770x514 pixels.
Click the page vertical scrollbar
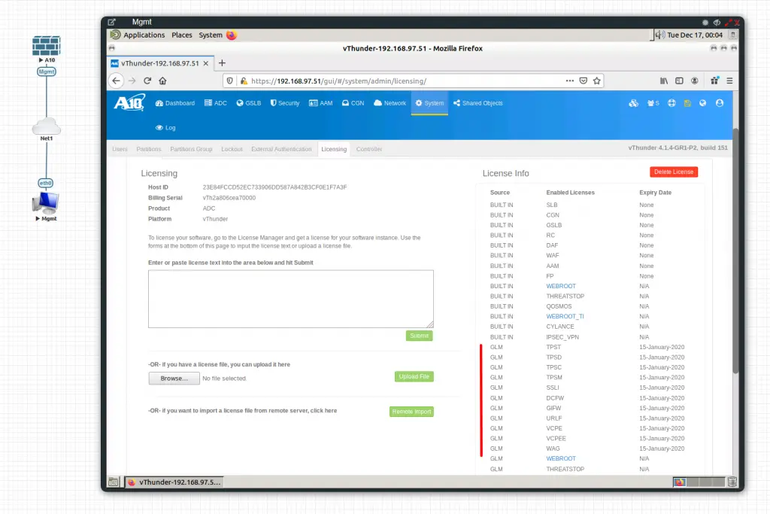pyautogui.click(x=735, y=251)
